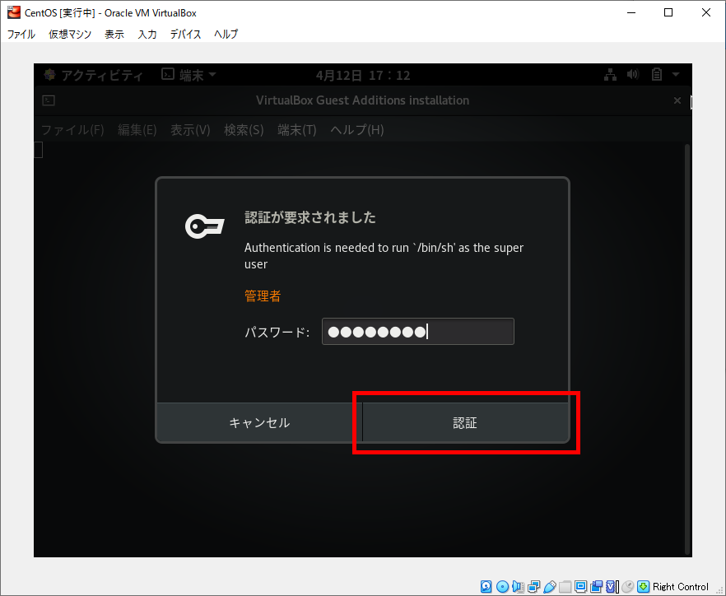726x596 pixels.
Task: Open the VirtualBox ファイル menu
Action: click(x=21, y=35)
